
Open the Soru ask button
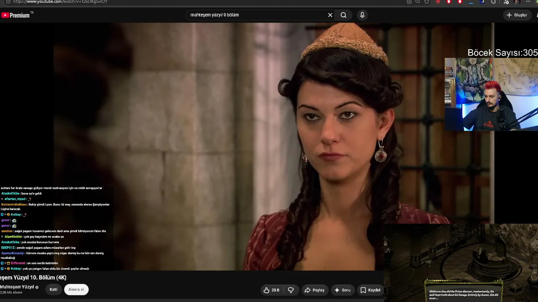[342, 290]
